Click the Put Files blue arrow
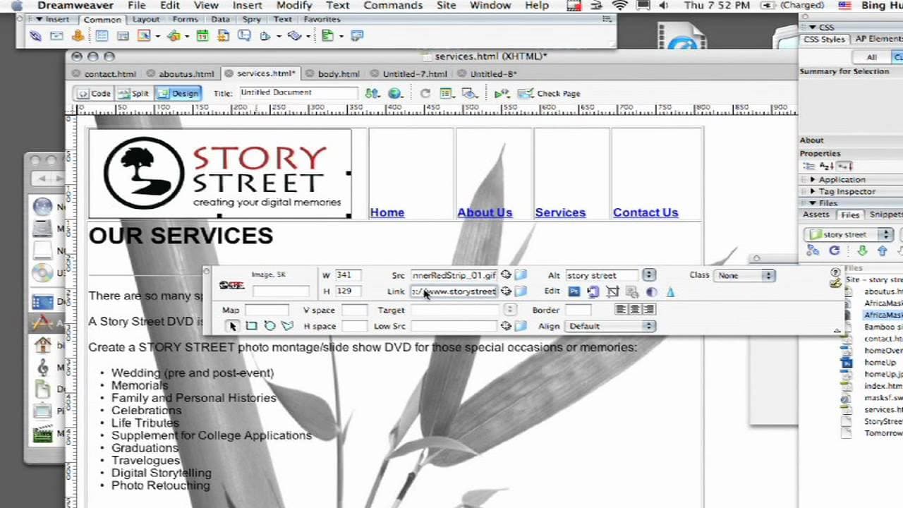 tap(882, 250)
